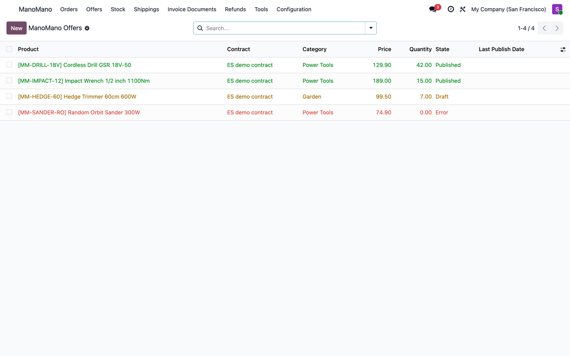Open the Shippings menu
Screen dimensions: 570x356
146,9
